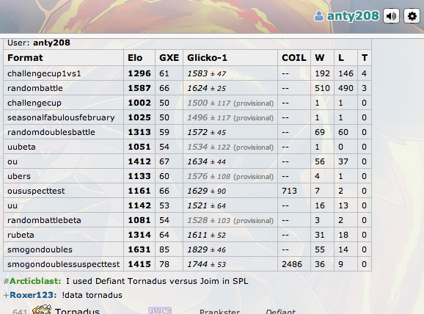The height and width of the screenshot is (314, 424).
Task: Select the ubers format name
Action: [x=19, y=176]
